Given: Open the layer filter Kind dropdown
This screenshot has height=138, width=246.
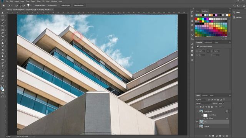Looking at the screenshot, I should click(201, 100).
